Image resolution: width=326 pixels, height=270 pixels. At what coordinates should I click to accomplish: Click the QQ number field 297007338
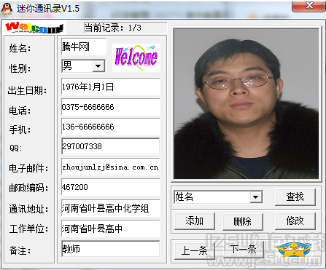111,146
